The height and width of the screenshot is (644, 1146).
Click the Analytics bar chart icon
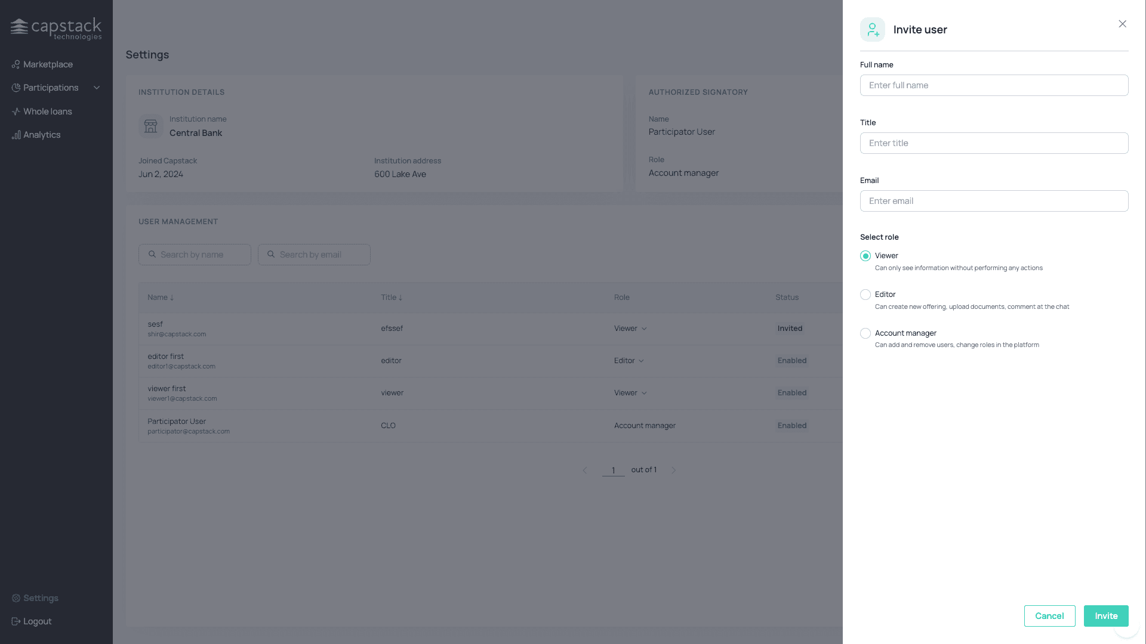click(16, 135)
